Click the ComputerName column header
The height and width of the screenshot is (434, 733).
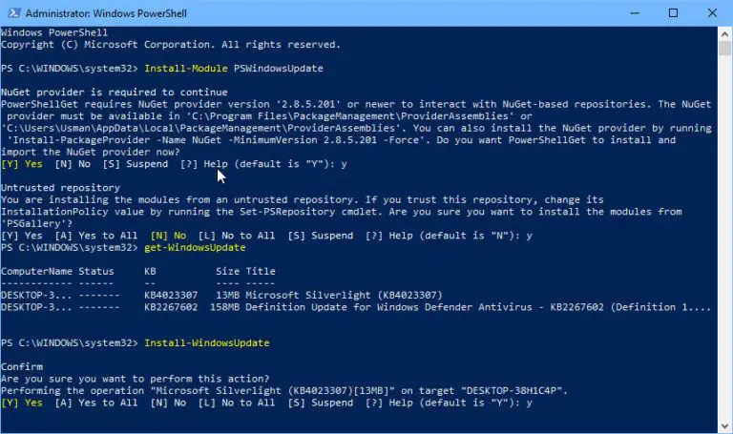[x=36, y=272]
